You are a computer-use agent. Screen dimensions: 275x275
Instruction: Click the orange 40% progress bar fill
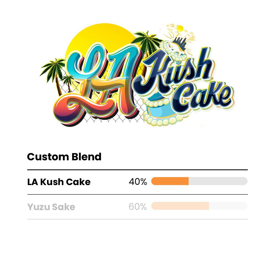170,181
